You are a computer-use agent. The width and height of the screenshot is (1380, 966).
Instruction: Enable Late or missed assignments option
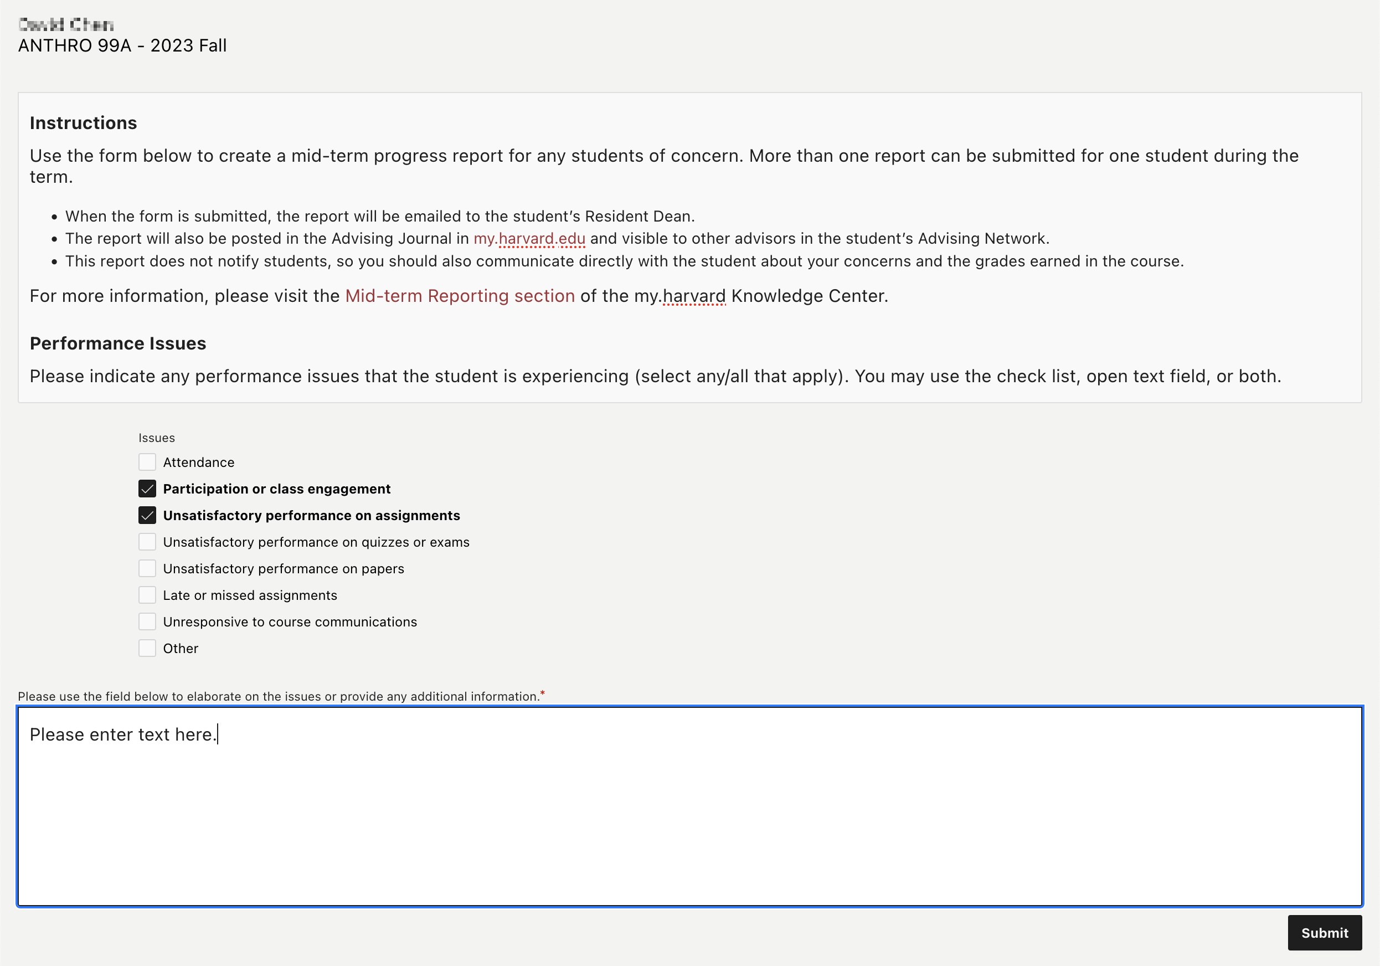pyautogui.click(x=147, y=595)
